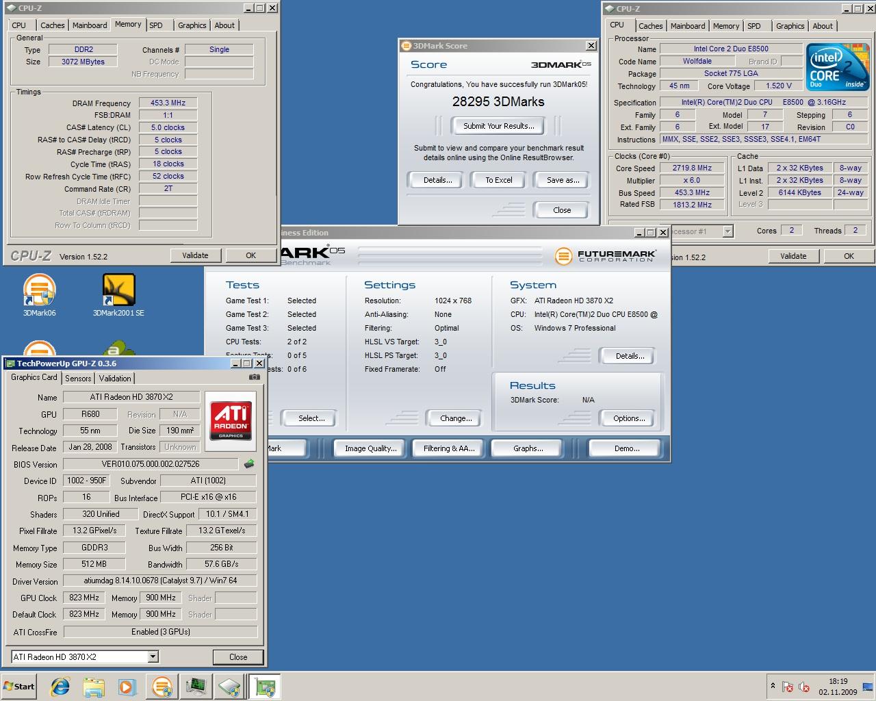Click Validate in right CPU-Z window
876x701 pixels.
click(x=793, y=256)
